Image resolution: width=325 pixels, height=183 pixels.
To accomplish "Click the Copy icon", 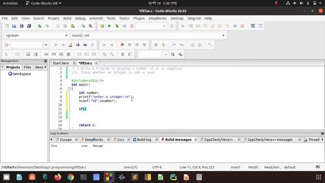I will [x=65, y=26].
